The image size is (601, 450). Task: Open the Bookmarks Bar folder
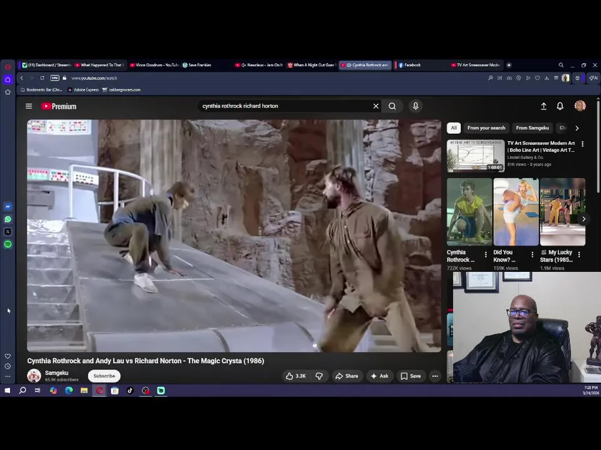coord(41,90)
